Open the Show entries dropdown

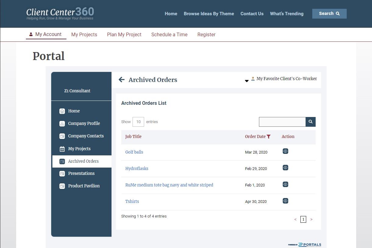(138, 122)
